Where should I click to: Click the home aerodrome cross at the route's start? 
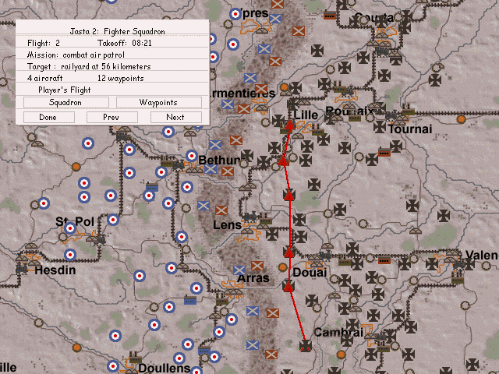tap(306, 346)
